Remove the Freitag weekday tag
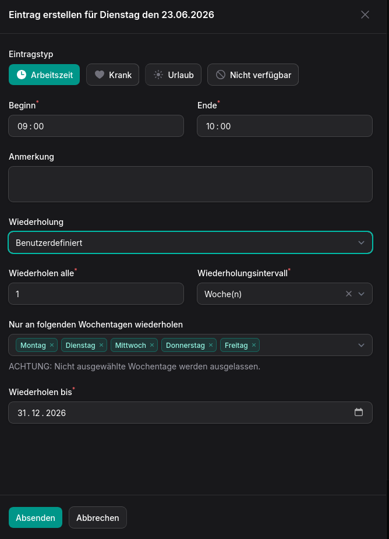The width and height of the screenshot is (389, 539). (253, 345)
